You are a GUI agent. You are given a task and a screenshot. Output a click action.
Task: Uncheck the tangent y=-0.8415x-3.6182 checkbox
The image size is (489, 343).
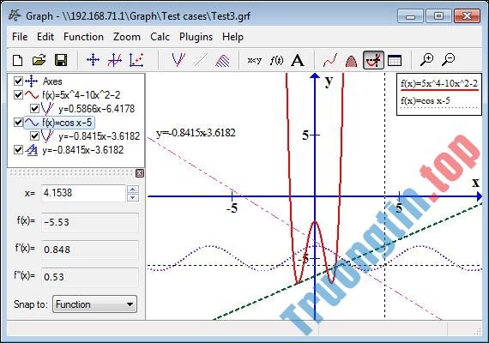tap(34, 136)
